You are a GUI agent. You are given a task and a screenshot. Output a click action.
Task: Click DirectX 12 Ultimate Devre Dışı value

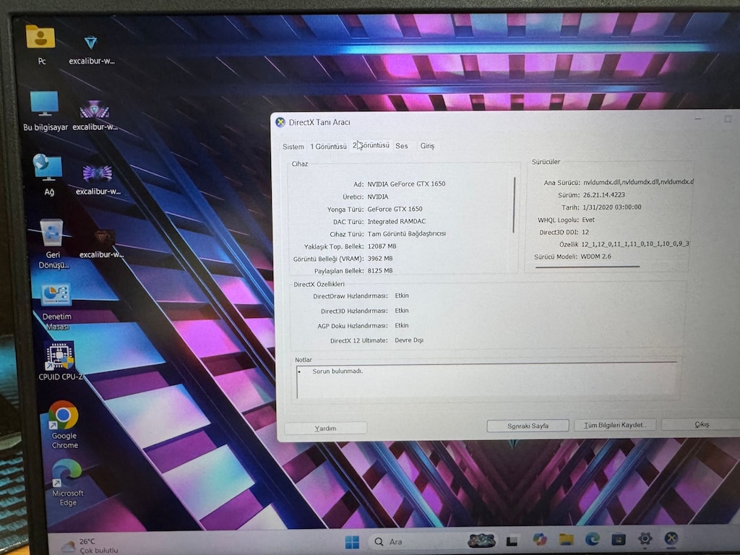coord(409,340)
